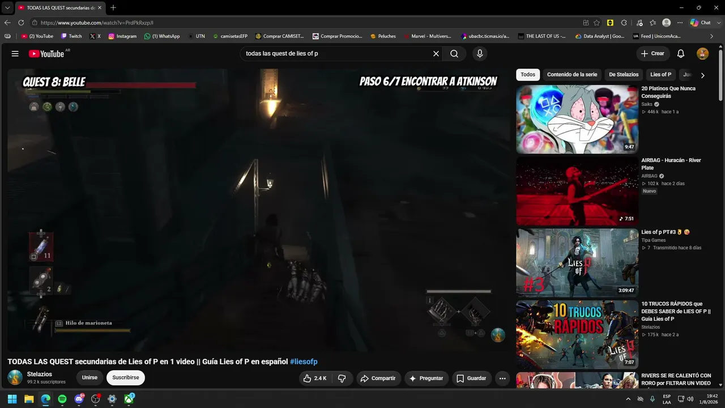Show hidden system tray icons
Image resolution: width=725 pixels, height=408 pixels.
628,399
